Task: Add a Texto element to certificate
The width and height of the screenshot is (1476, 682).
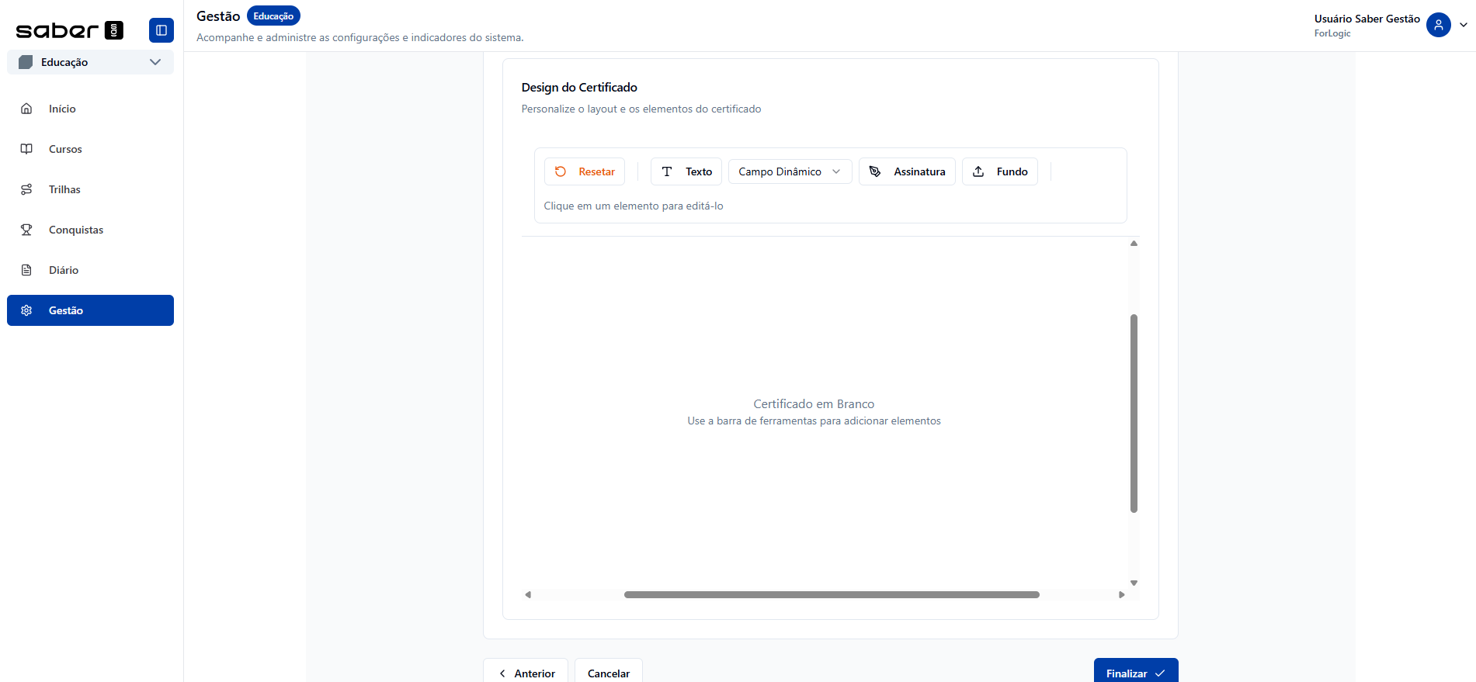Action: [x=686, y=171]
